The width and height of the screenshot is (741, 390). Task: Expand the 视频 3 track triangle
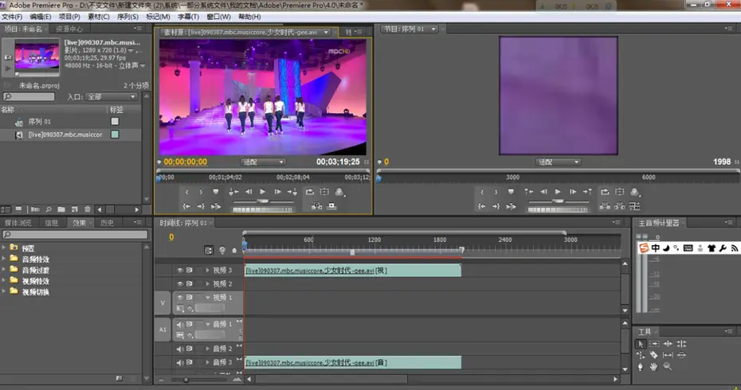click(x=207, y=271)
